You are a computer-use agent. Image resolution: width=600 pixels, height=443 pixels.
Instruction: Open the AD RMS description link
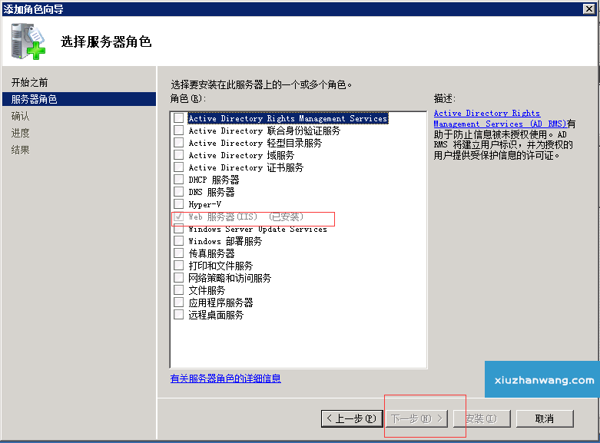point(486,114)
